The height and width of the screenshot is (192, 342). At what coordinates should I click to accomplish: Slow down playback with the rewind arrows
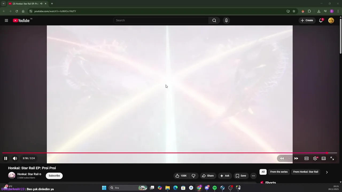[x=282, y=158]
